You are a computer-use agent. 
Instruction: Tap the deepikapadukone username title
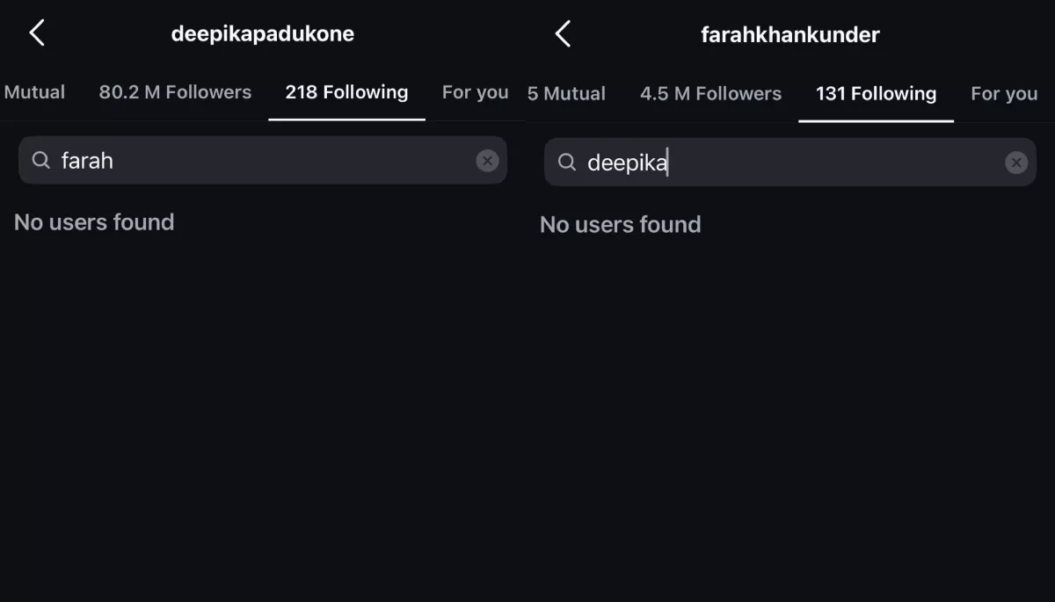262,34
